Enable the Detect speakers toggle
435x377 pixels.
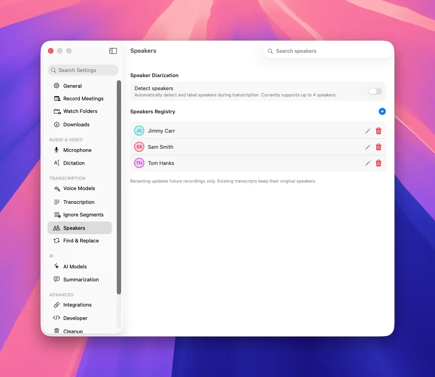point(375,91)
